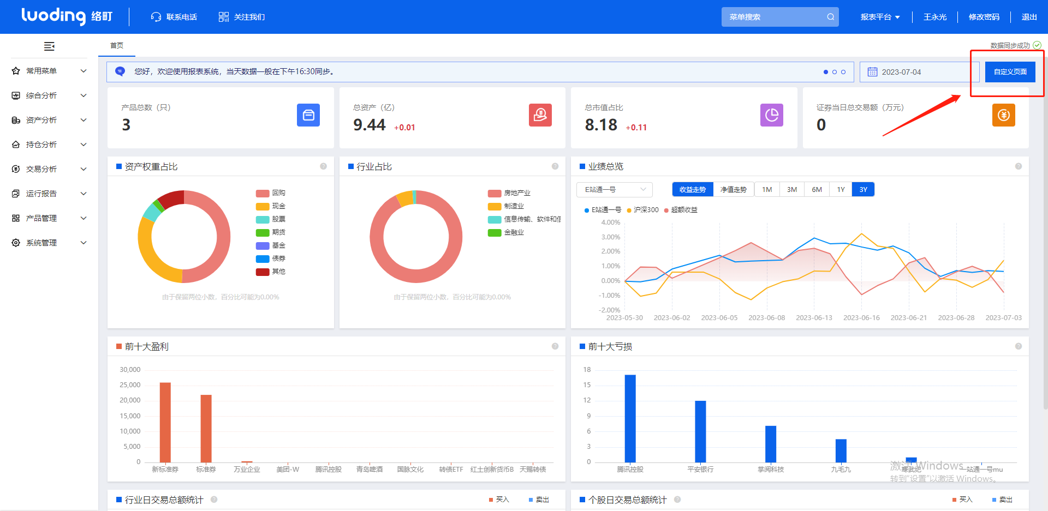Click the 王永光 user name
The image size is (1048, 511).
point(935,17)
